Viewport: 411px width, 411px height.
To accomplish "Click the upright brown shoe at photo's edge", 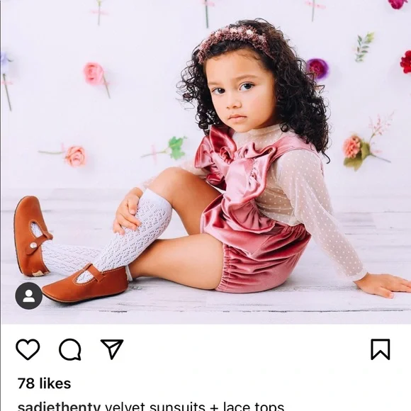I will click(31, 236).
